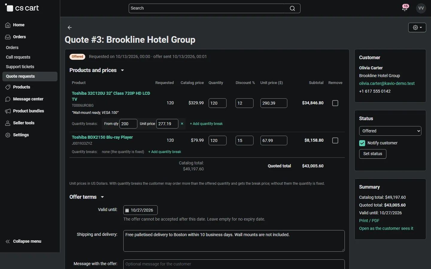Viewport: 431px width, 269px height.
Task: Edit break unit price 277.19 field
Action: click(167, 124)
